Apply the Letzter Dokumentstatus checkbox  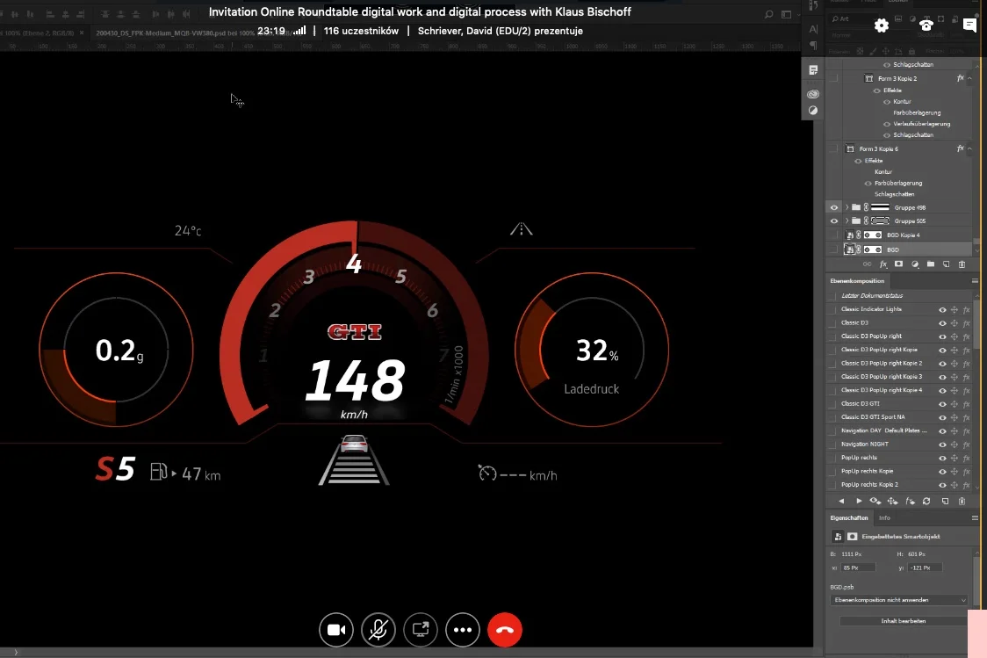click(833, 295)
